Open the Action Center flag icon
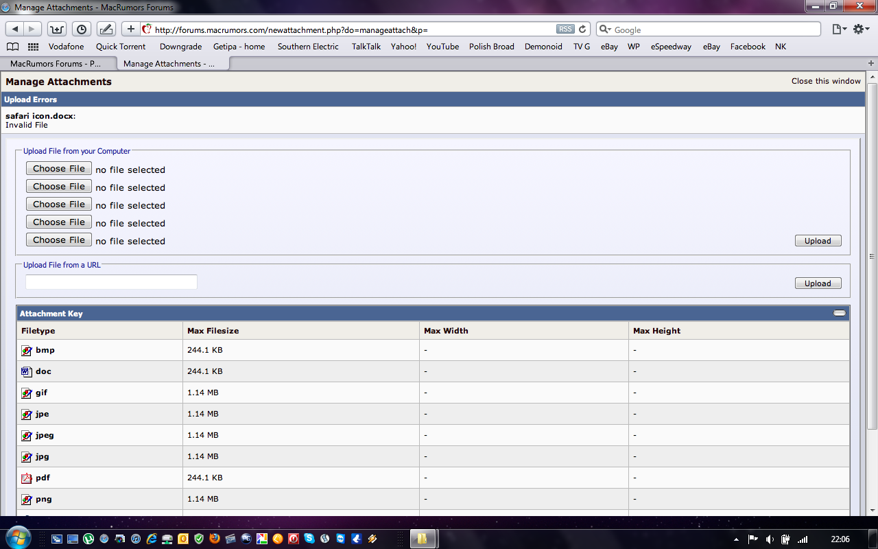Viewport: 878px width, 549px height. [753, 539]
